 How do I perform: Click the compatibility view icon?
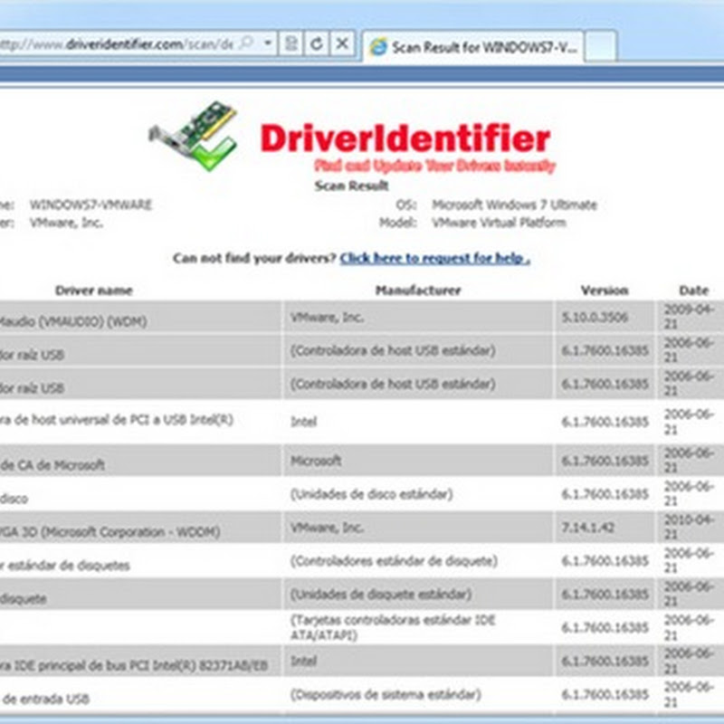tap(291, 43)
